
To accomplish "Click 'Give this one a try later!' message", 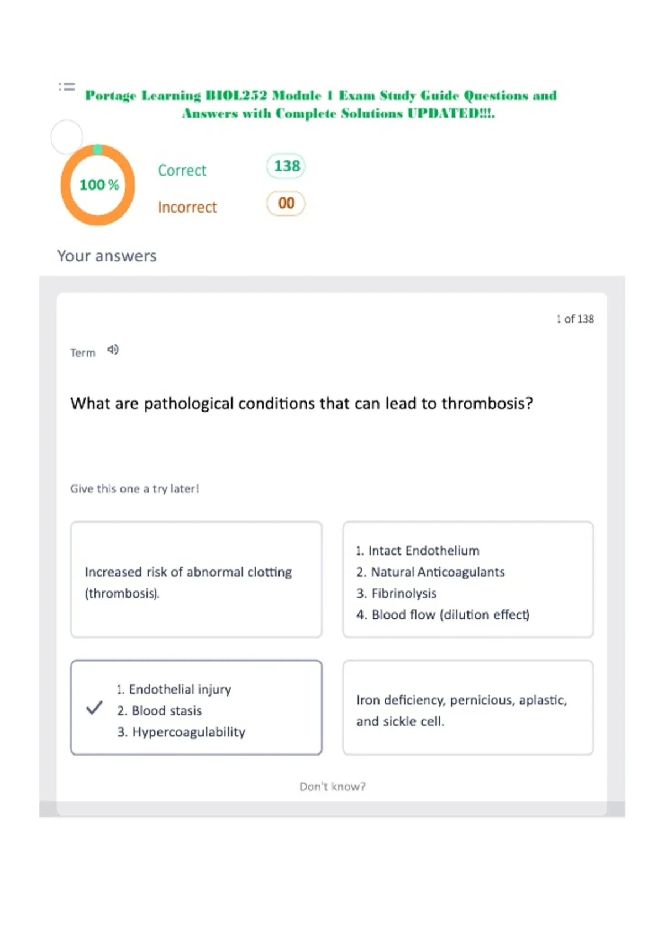I will click(135, 488).
